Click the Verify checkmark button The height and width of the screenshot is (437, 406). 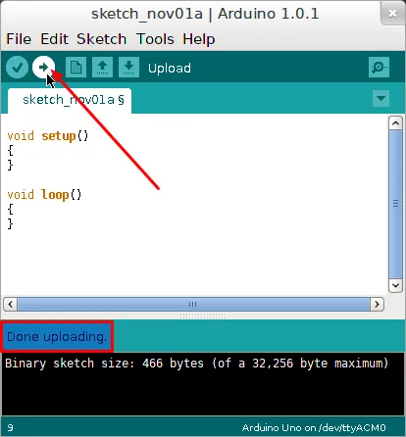click(x=17, y=68)
